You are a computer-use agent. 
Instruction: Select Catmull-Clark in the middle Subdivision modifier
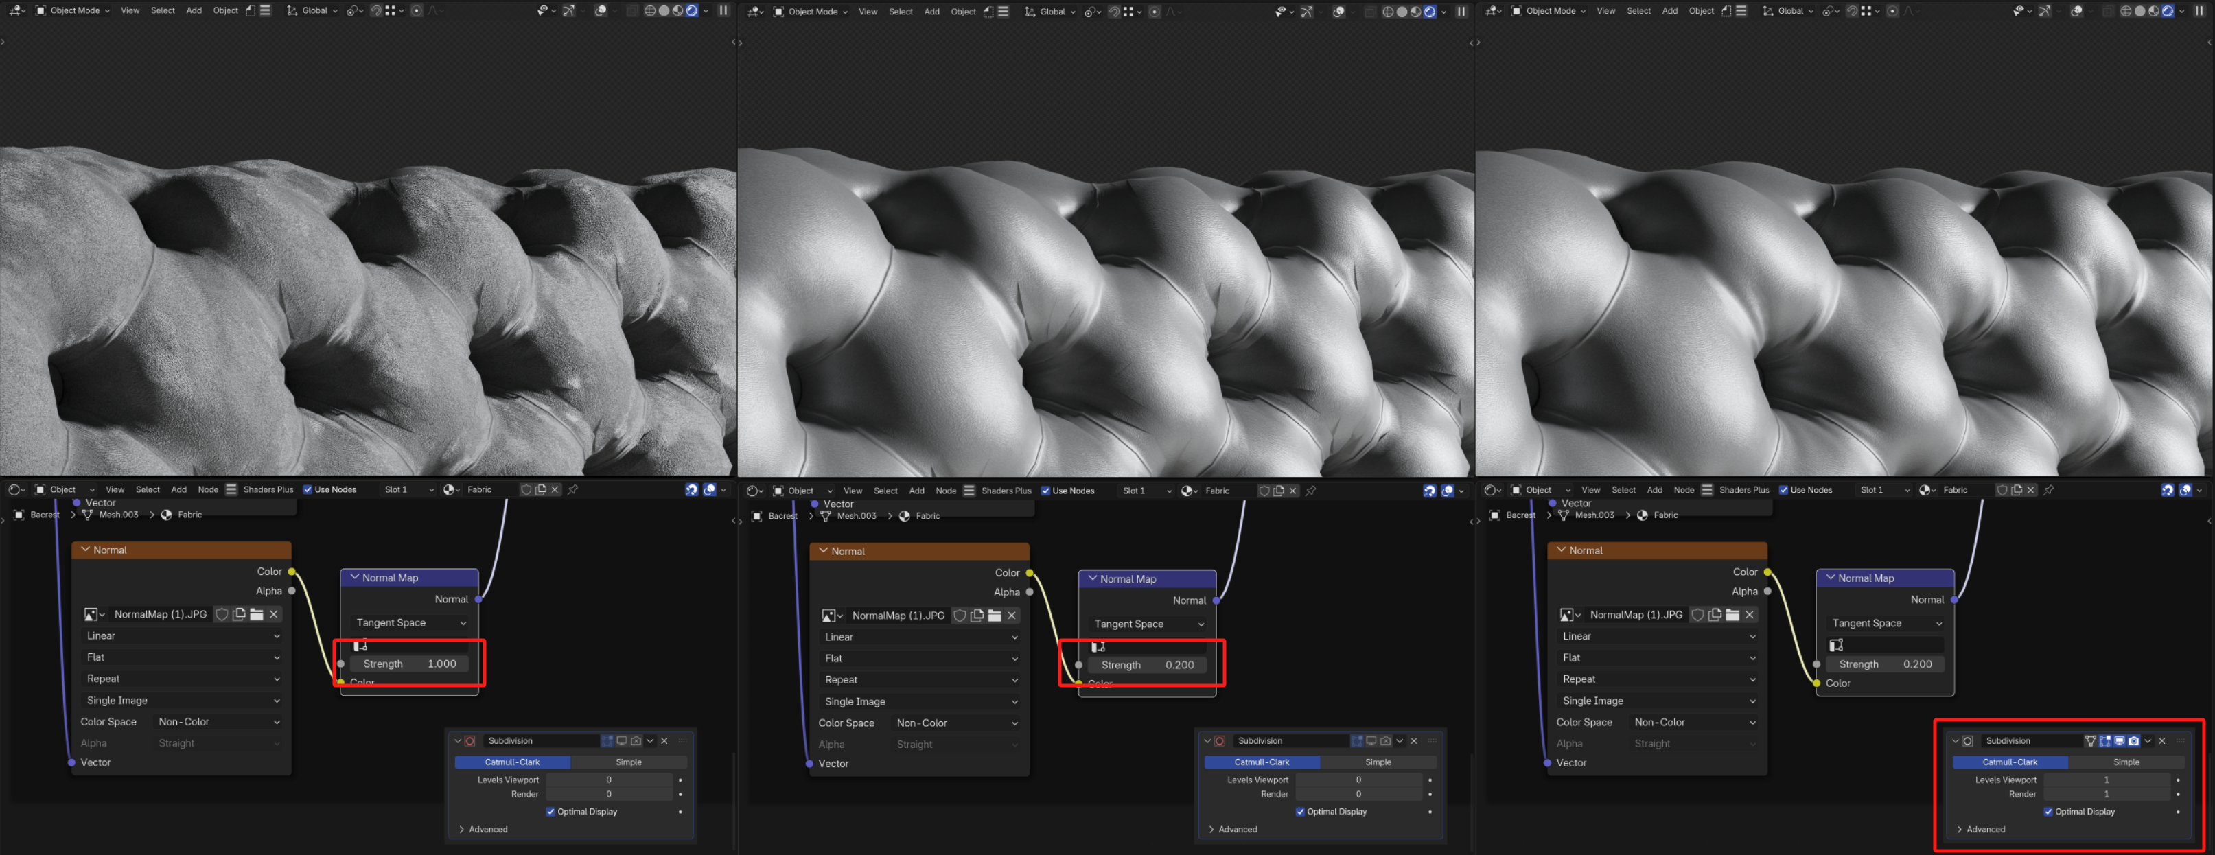(x=1262, y=762)
